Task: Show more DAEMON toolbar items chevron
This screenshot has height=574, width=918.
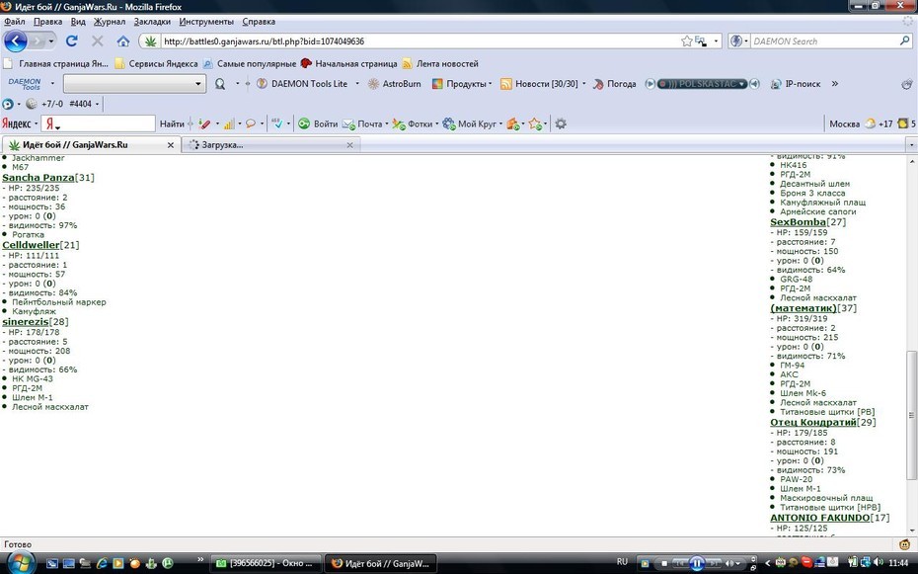Action: coord(835,84)
